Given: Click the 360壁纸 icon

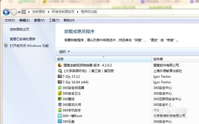Looking at the screenshot, I should pos(60,99).
